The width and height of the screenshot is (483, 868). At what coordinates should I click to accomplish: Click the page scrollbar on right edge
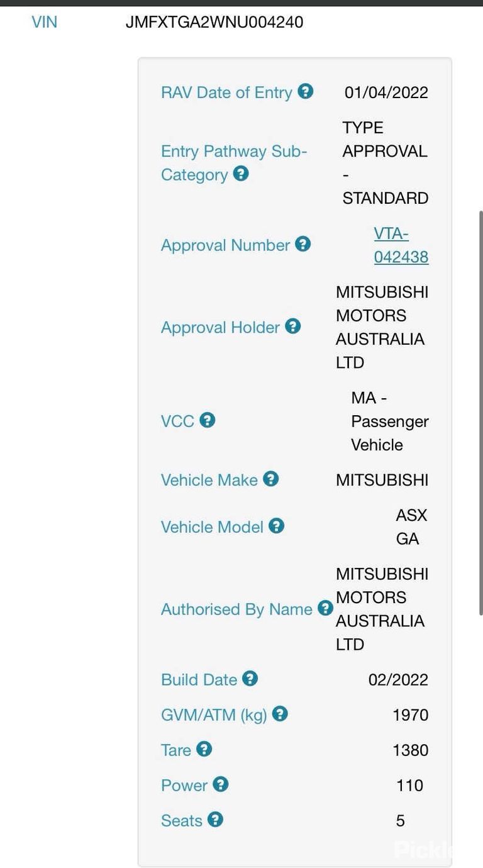[480, 412]
